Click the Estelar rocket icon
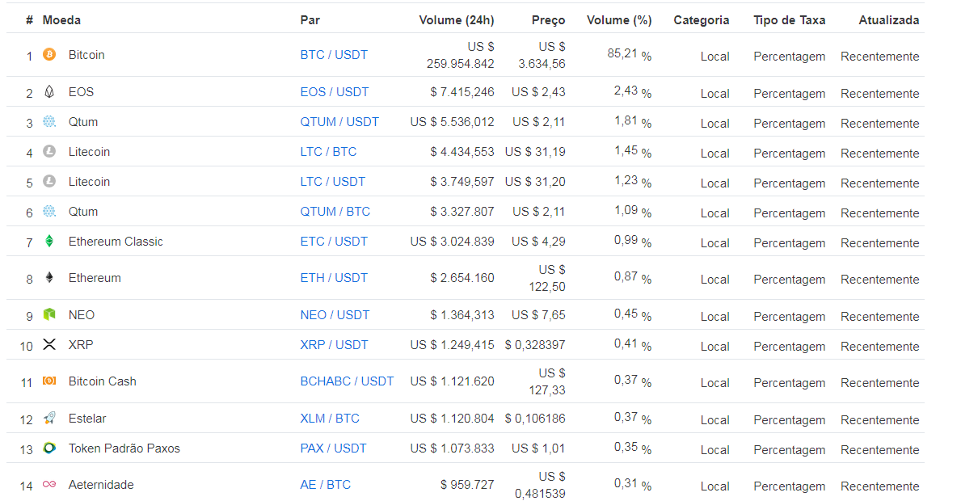The image size is (961, 501). [49, 419]
